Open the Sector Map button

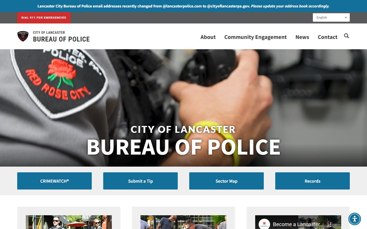tap(227, 181)
